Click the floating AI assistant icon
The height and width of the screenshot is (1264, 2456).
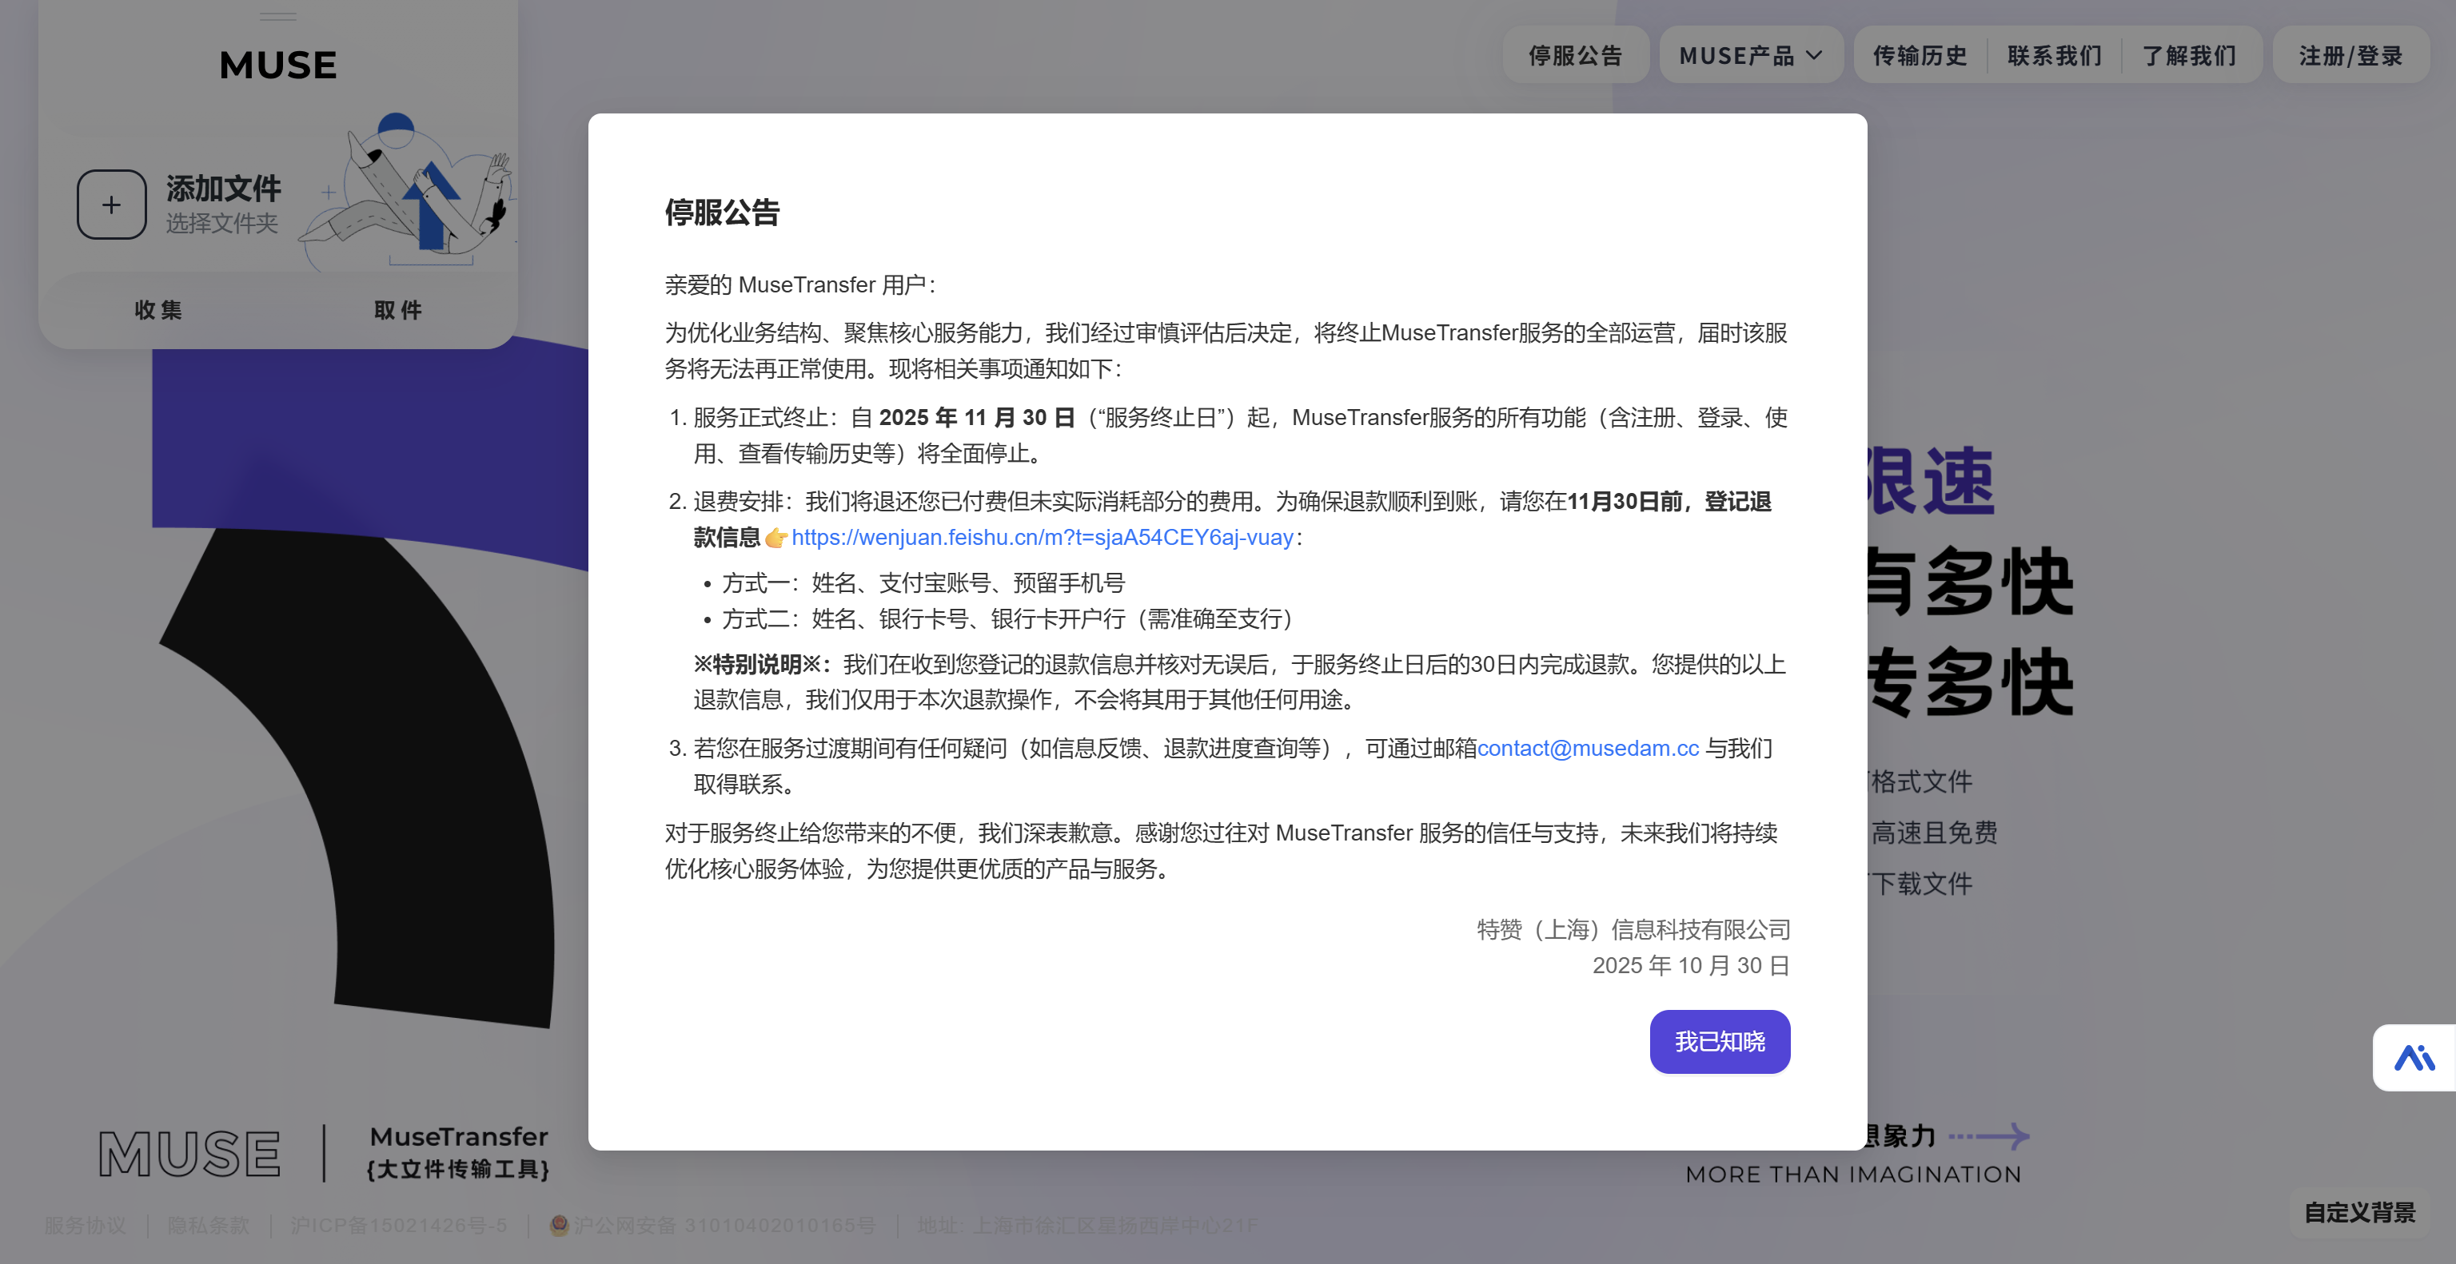pos(2413,1057)
